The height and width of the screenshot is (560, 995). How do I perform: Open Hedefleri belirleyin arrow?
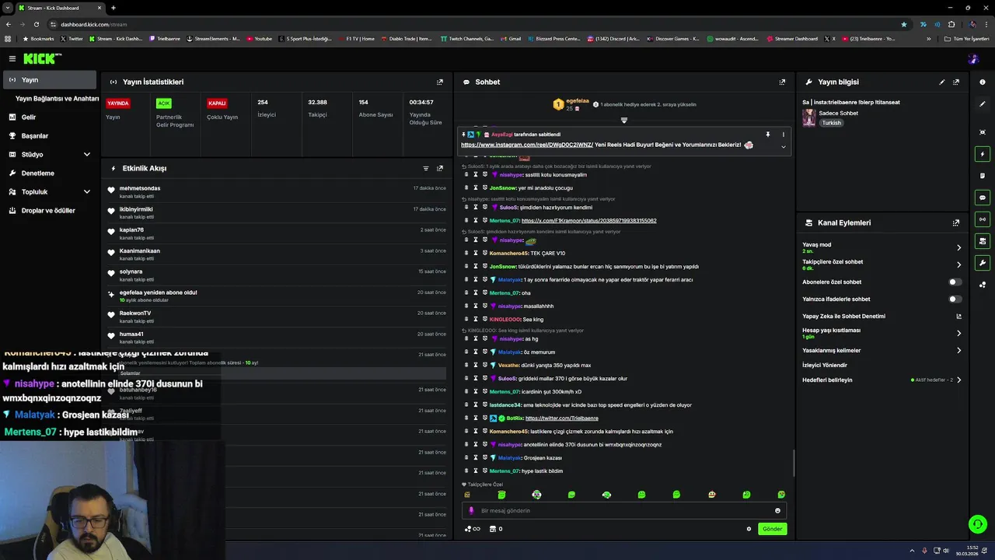(958, 380)
